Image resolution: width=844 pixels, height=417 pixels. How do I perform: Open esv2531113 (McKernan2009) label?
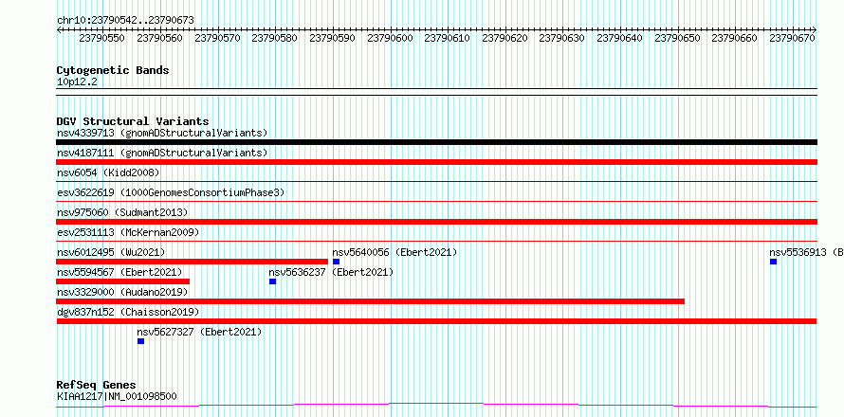pyautogui.click(x=128, y=232)
